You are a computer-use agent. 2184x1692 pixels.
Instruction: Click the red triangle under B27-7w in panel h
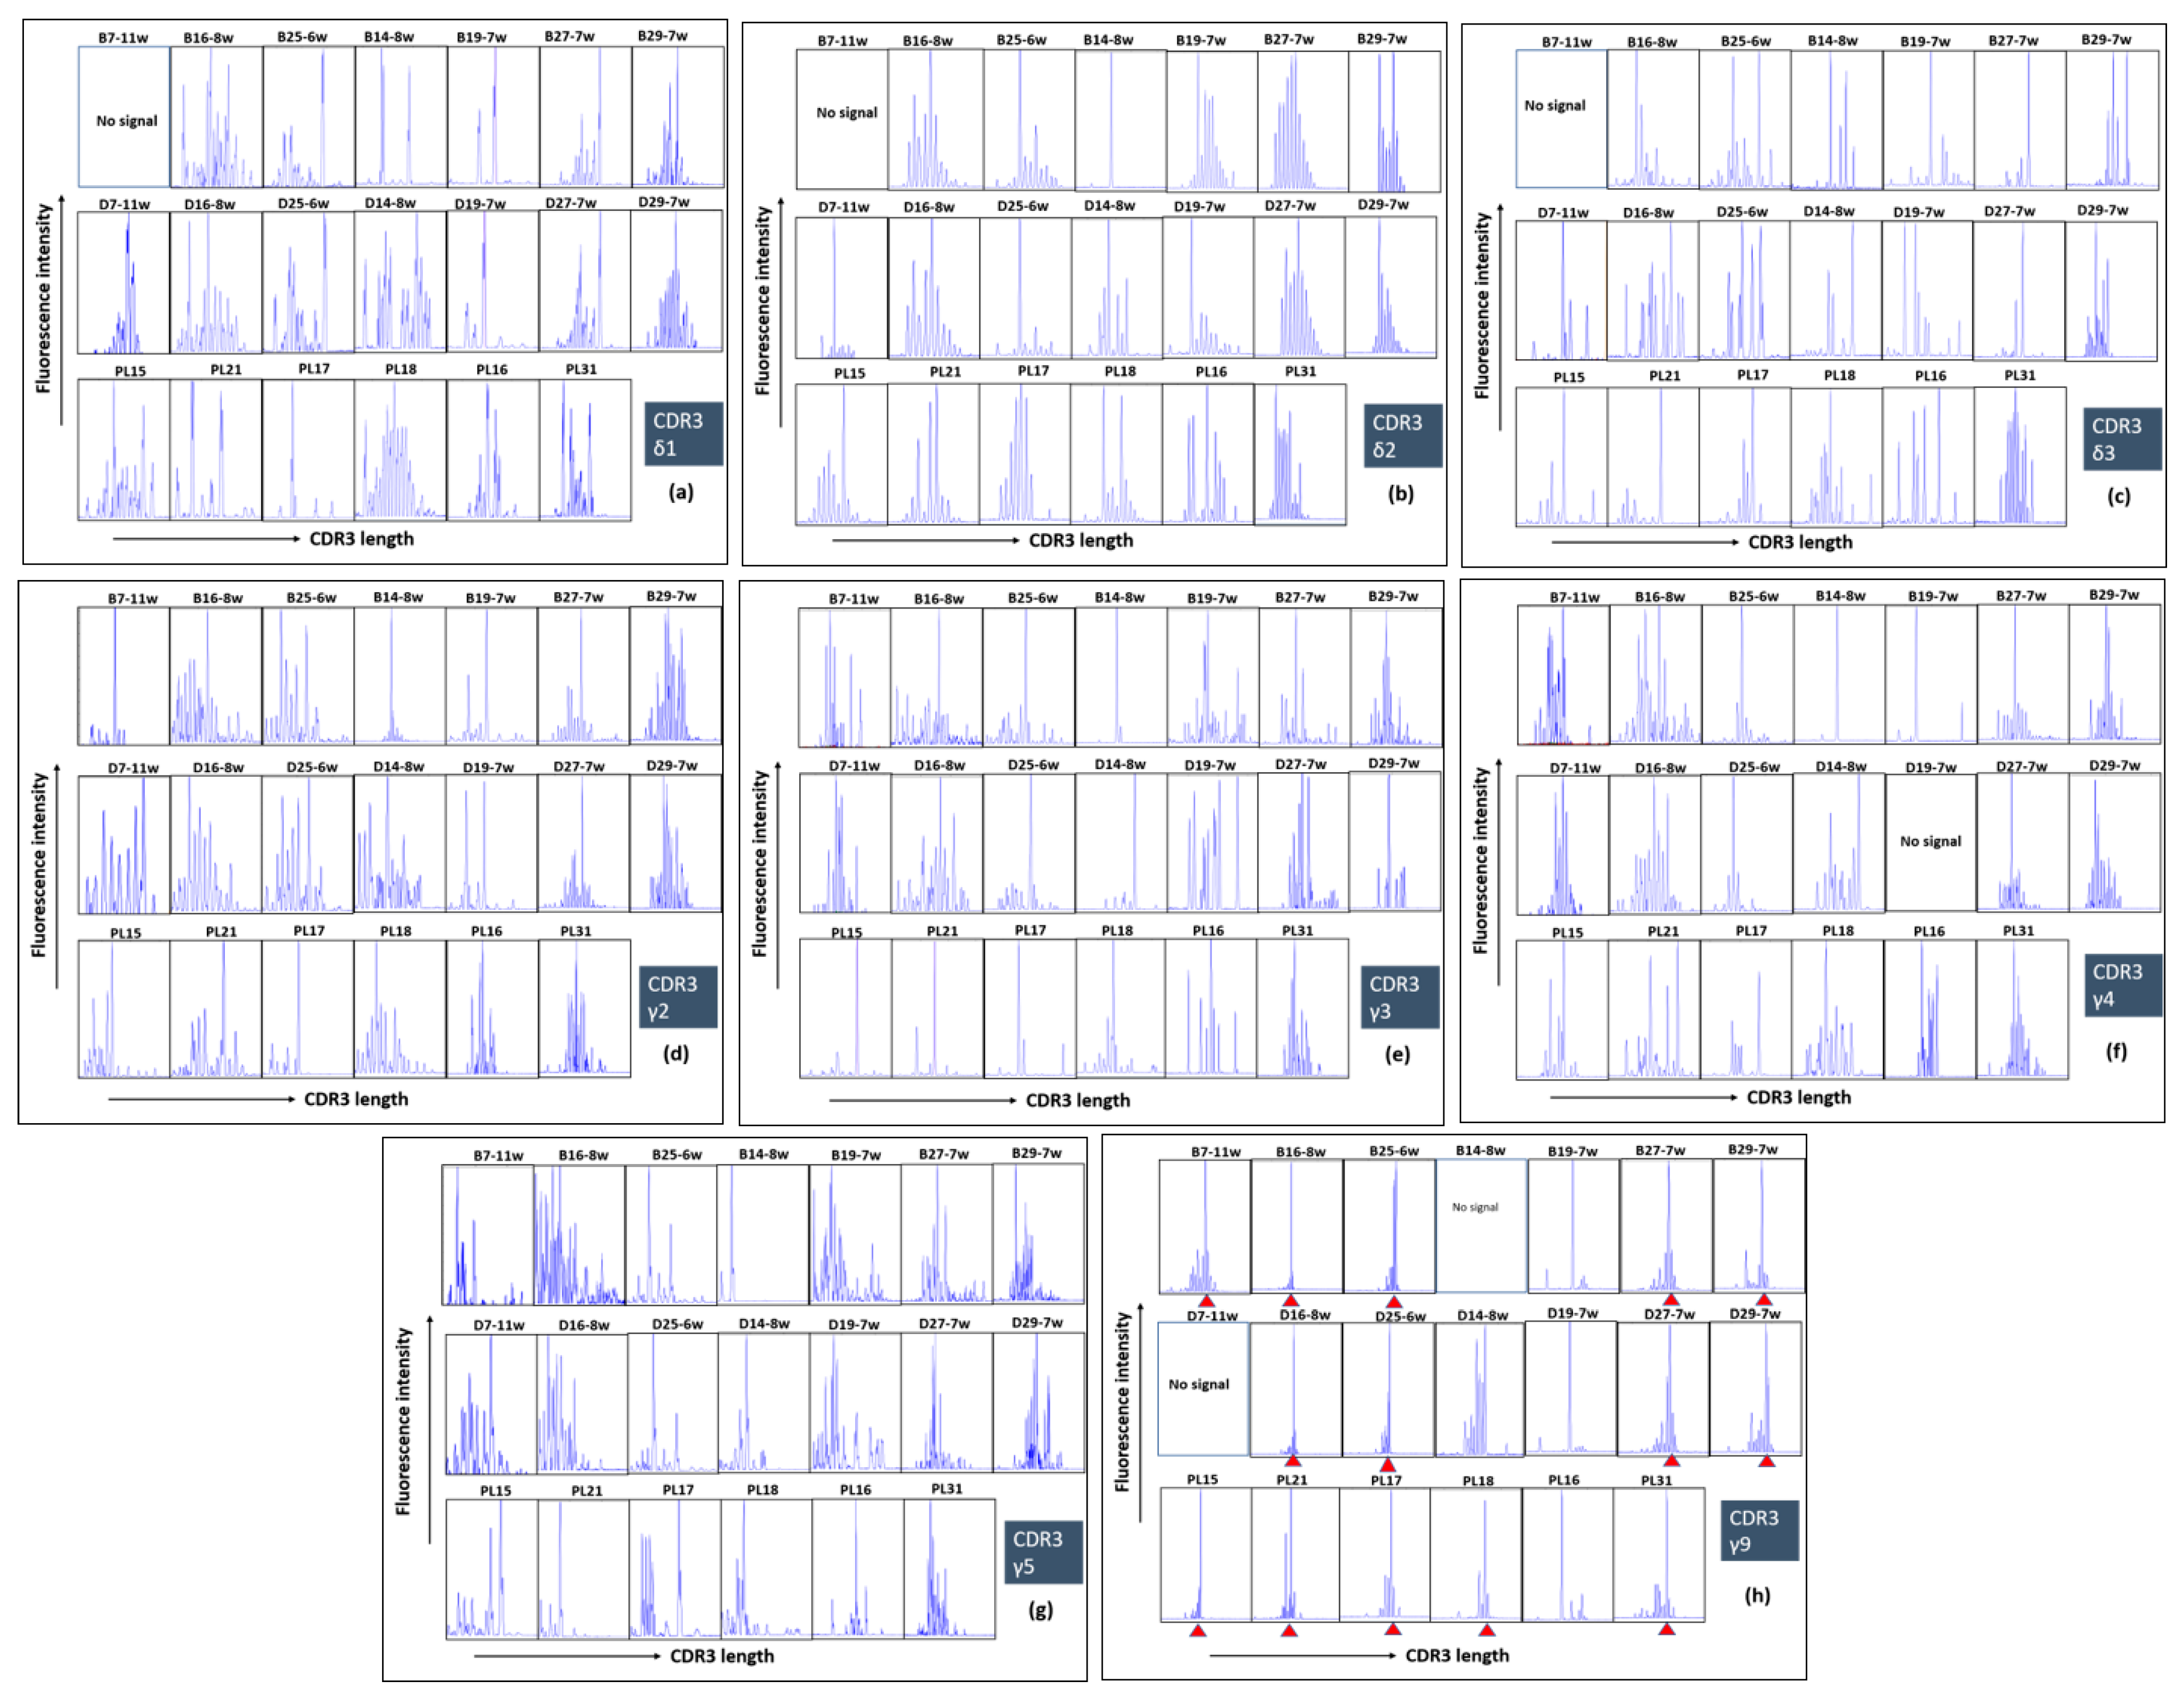click(1671, 1299)
